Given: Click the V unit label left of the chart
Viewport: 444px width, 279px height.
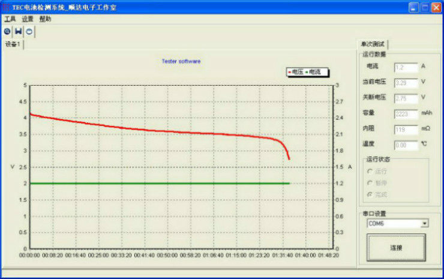Looking at the screenshot, I should point(13,167).
